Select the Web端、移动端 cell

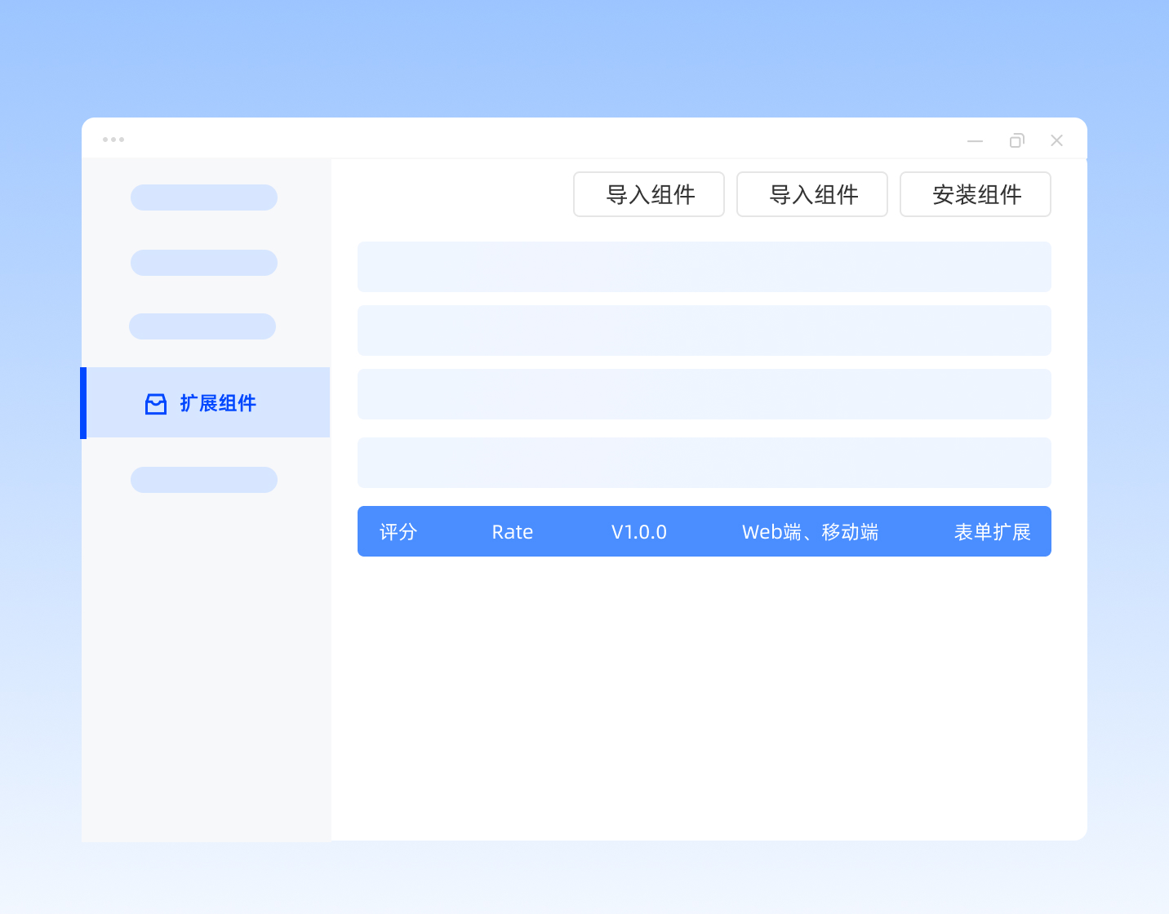(809, 532)
